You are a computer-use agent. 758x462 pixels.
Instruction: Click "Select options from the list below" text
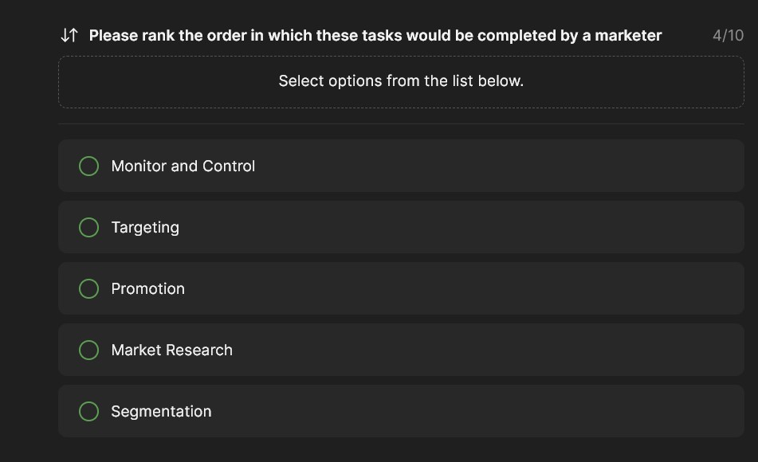coord(401,80)
